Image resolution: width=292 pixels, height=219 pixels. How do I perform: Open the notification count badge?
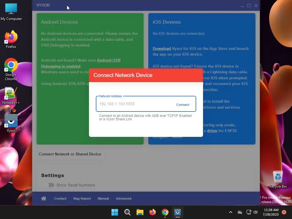point(284,212)
